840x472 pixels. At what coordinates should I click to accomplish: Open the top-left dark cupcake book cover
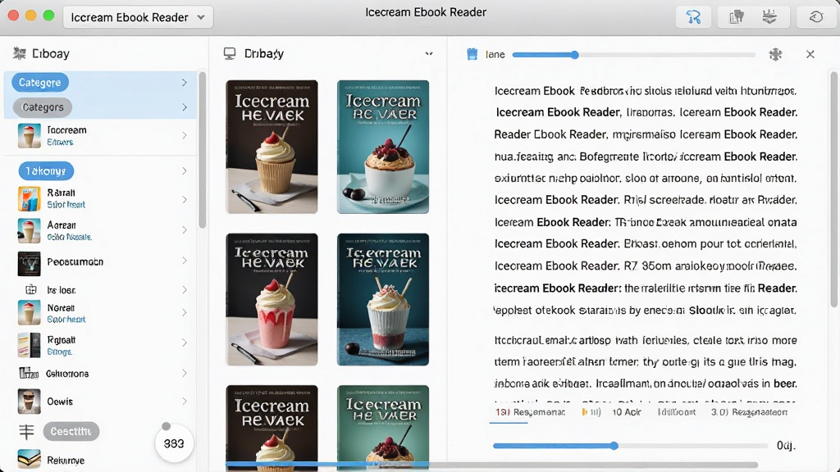coord(272,147)
